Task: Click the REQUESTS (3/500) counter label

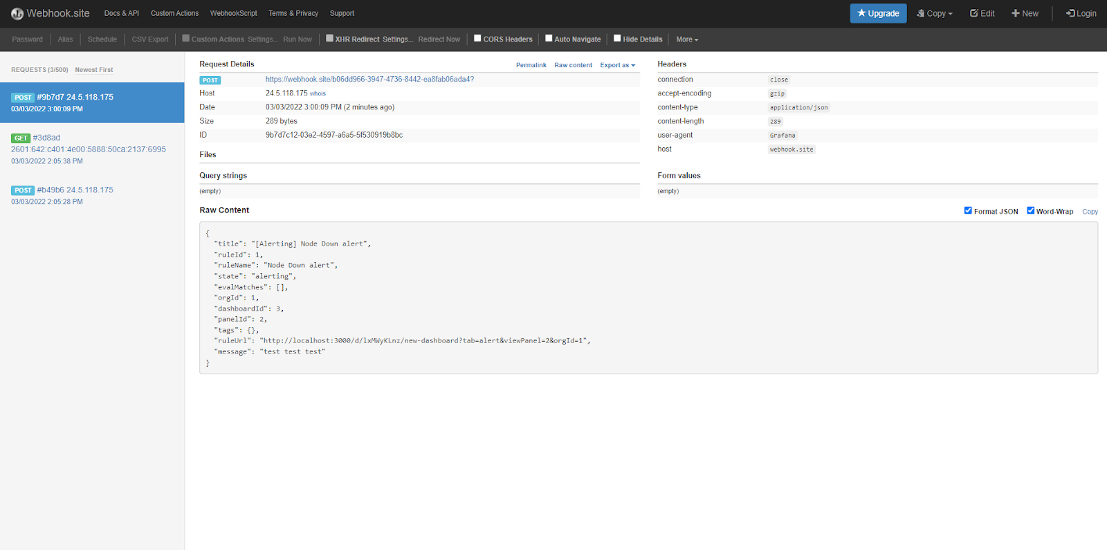Action: (x=39, y=70)
